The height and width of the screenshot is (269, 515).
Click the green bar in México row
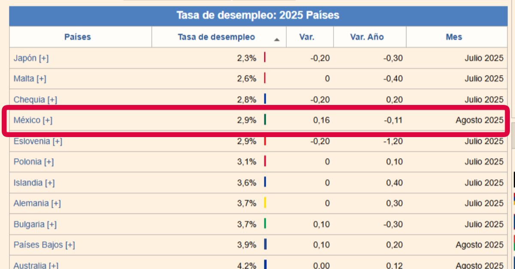point(265,120)
